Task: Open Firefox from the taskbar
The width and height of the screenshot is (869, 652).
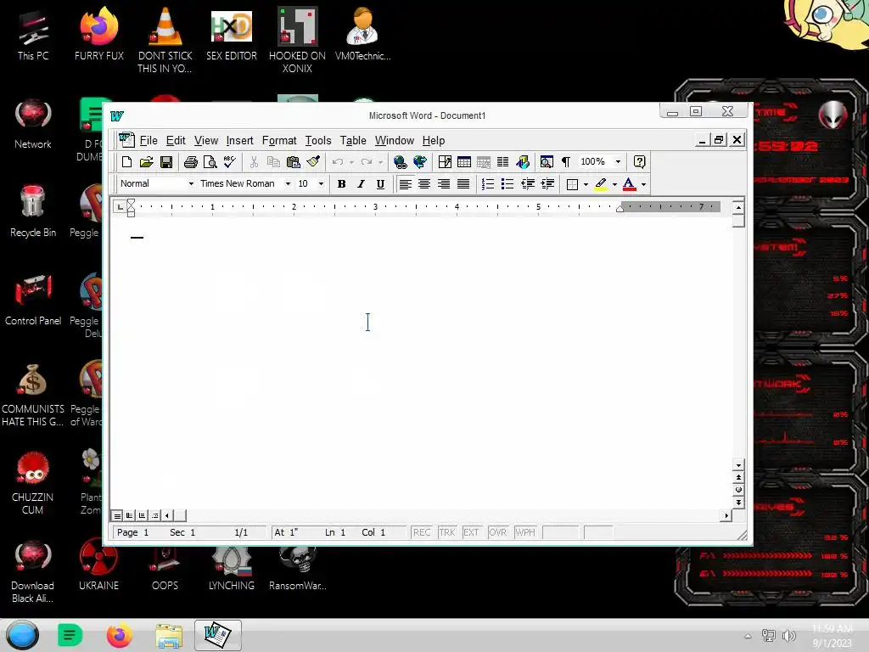Action: point(119,635)
